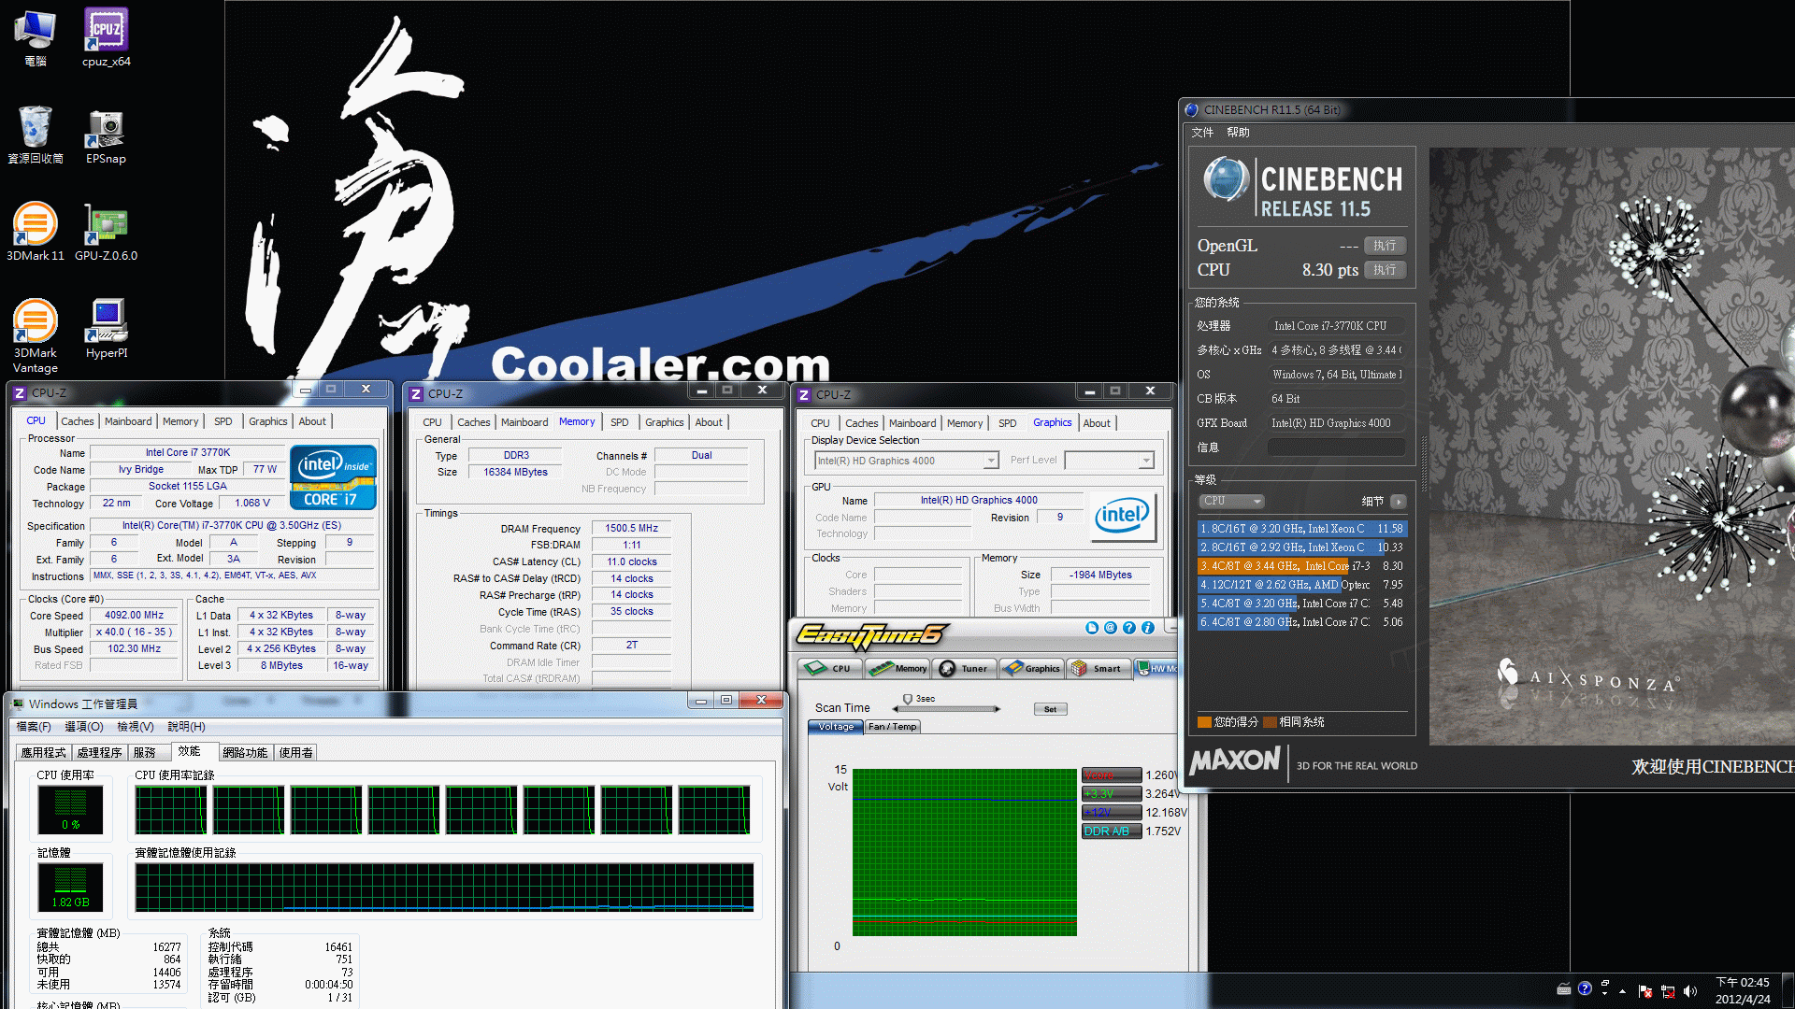Open the Display Device Selection dropdown

point(907,461)
